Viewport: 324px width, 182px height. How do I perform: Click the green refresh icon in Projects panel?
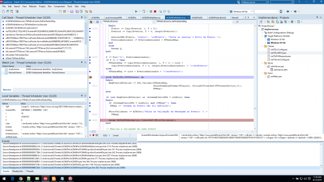coord(277,22)
